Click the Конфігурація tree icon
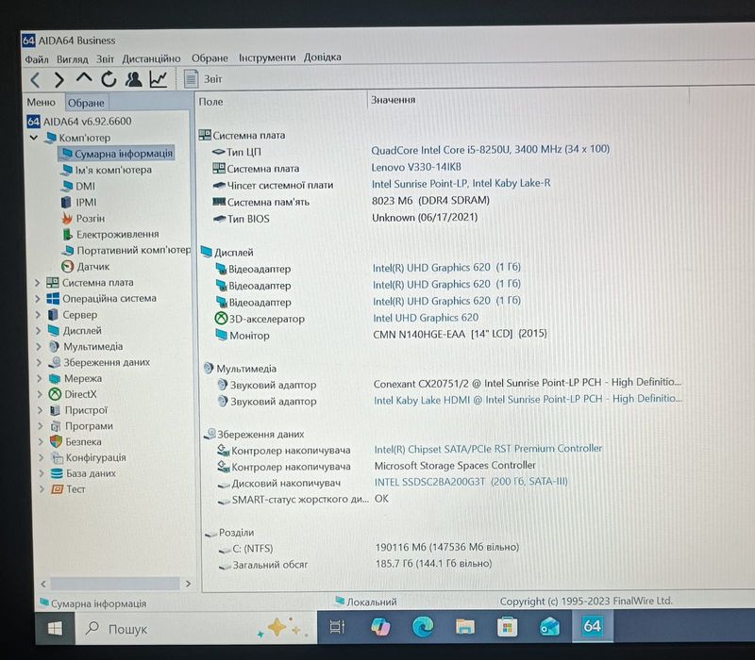755x660 pixels. click(x=58, y=457)
